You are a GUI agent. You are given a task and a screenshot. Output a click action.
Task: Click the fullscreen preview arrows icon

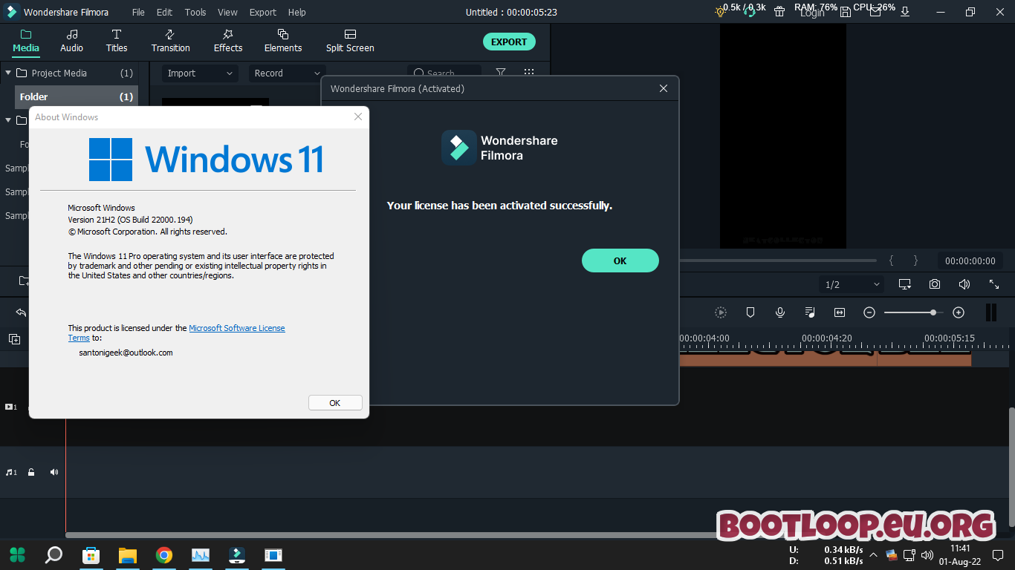(x=994, y=284)
